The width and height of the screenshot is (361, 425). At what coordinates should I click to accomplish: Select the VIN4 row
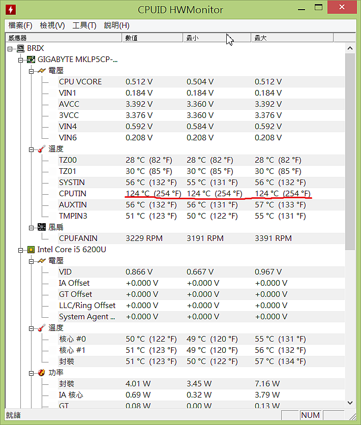(201, 127)
